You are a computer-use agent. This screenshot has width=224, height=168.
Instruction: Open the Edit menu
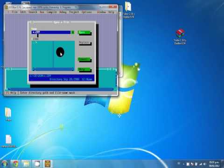point(23,12)
